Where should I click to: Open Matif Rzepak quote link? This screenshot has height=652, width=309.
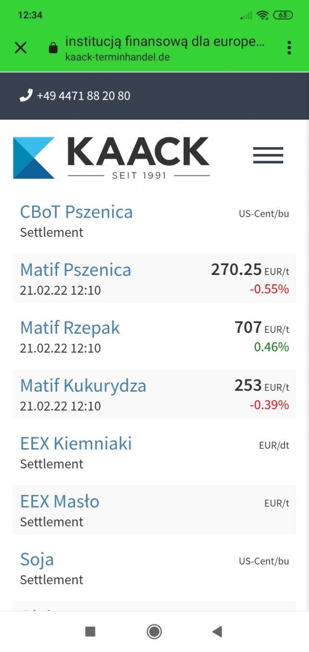point(70,328)
